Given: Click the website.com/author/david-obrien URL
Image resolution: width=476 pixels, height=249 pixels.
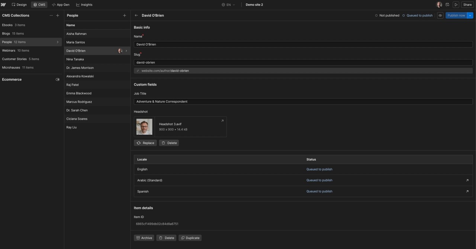Looking at the screenshot, I should pos(165,71).
